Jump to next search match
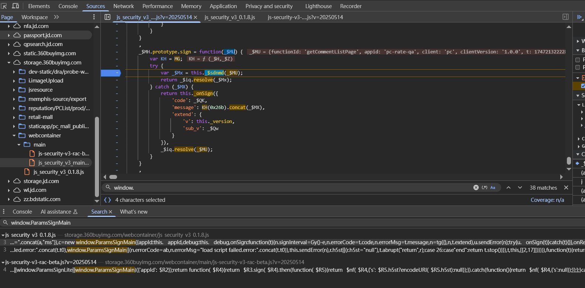The width and height of the screenshot is (585, 288). (x=520, y=187)
